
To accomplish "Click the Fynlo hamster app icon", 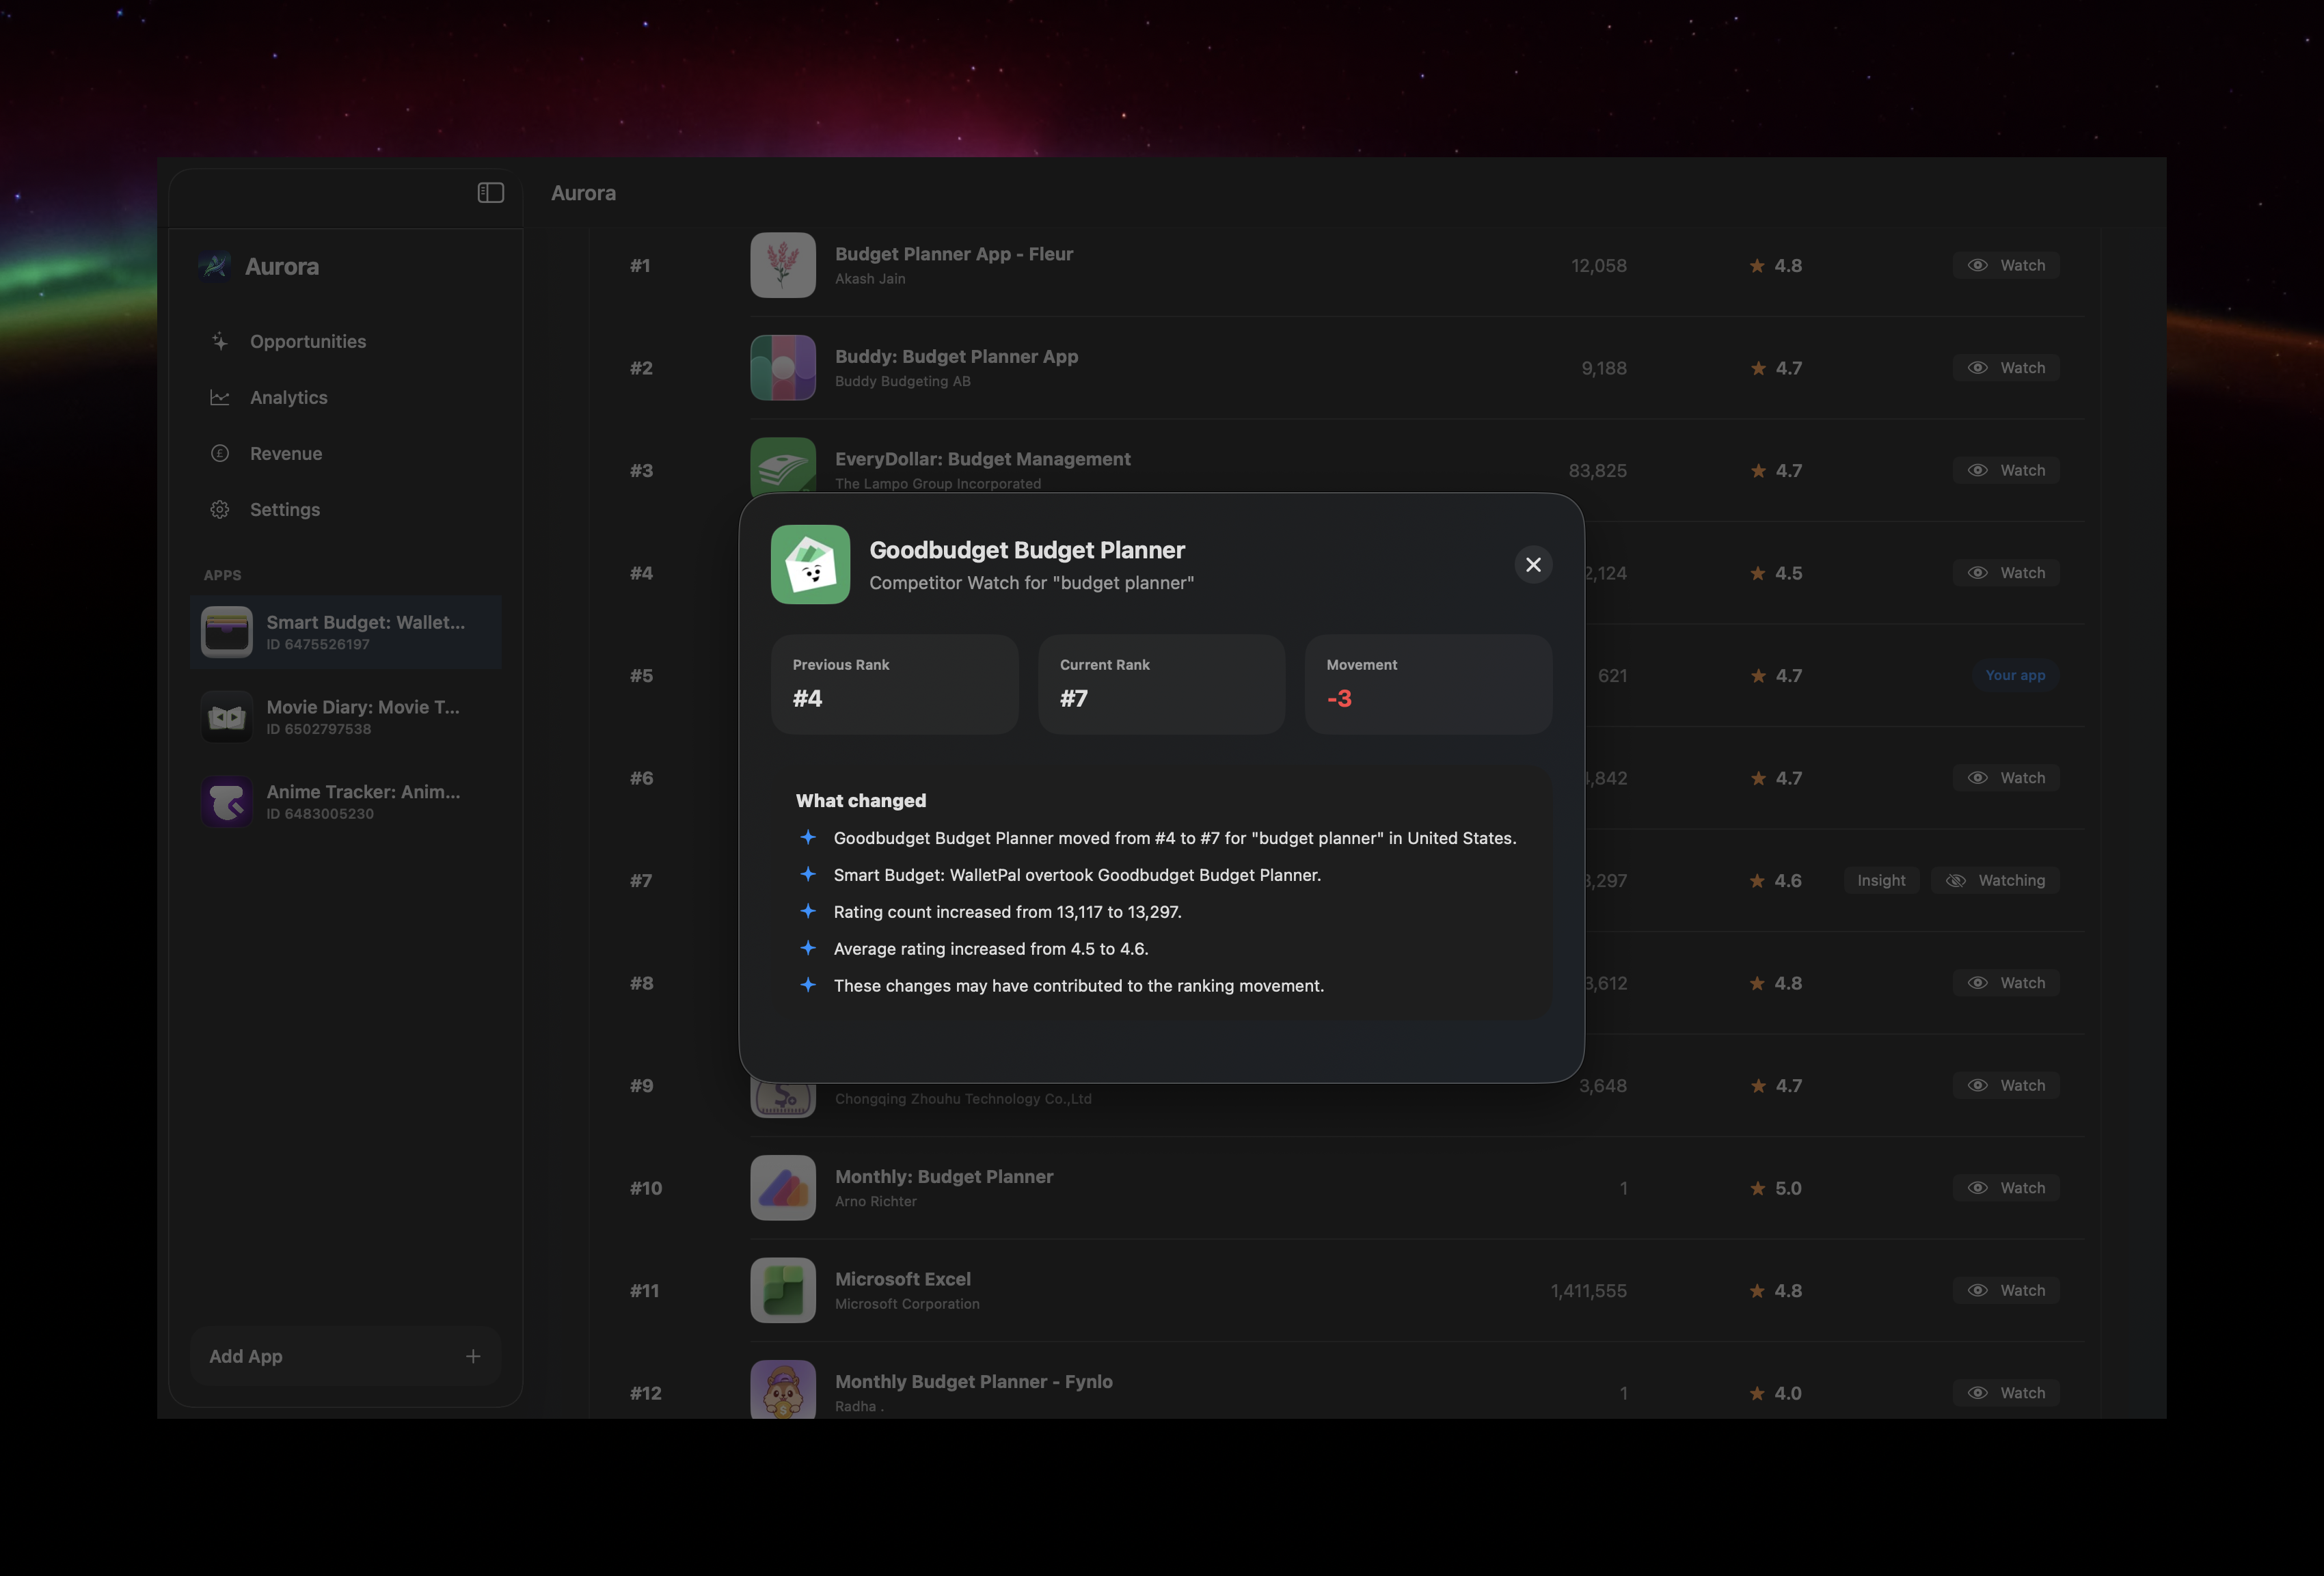I will coord(783,1389).
